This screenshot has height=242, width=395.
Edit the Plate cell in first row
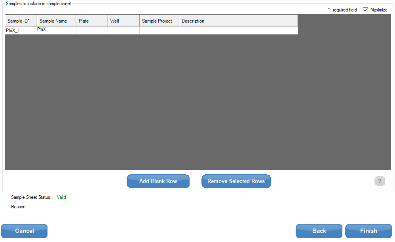[x=92, y=30]
